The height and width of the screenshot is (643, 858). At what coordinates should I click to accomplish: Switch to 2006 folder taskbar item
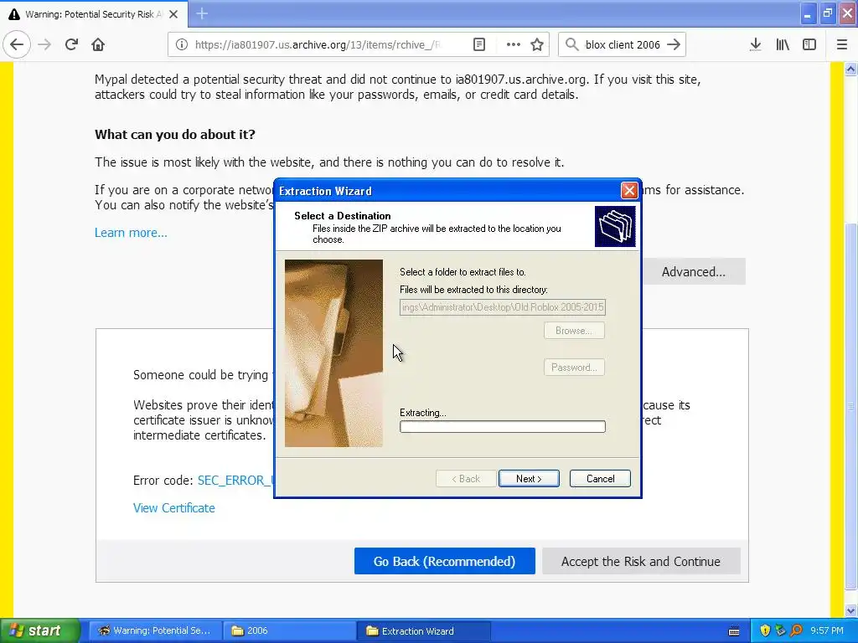pyautogui.click(x=288, y=630)
